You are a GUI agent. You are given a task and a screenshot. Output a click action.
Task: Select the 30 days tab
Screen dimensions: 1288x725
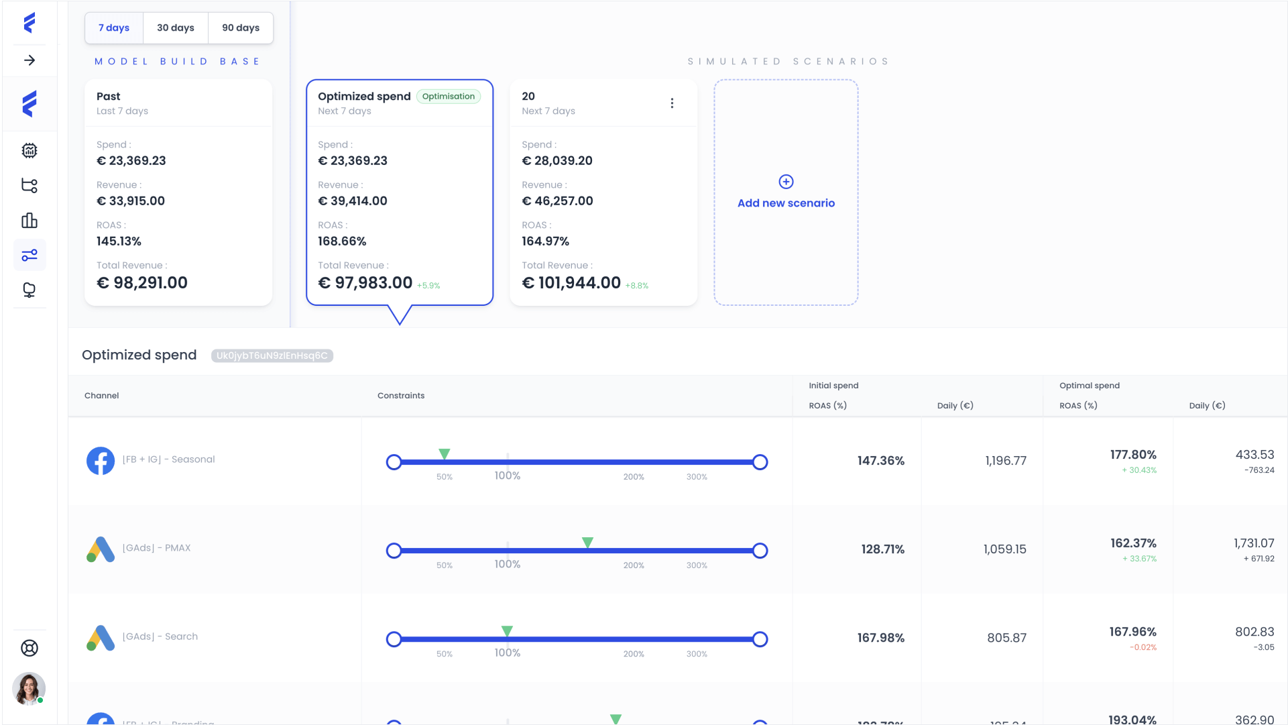[x=176, y=27]
